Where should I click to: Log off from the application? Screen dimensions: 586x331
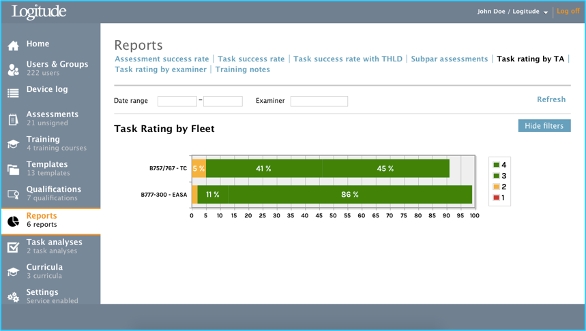point(568,11)
